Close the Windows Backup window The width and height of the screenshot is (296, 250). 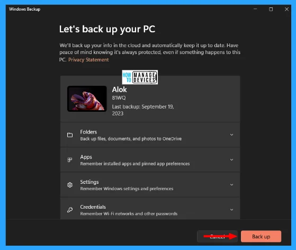tap(286, 9)
